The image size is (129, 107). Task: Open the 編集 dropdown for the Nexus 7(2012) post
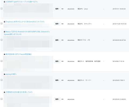[x=57, y=40]
